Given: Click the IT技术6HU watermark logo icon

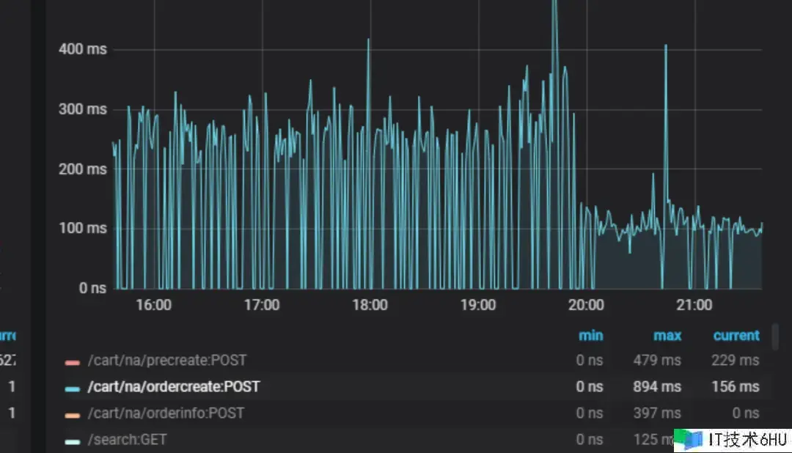Looking at the screenshot, I should click(689, 439).
